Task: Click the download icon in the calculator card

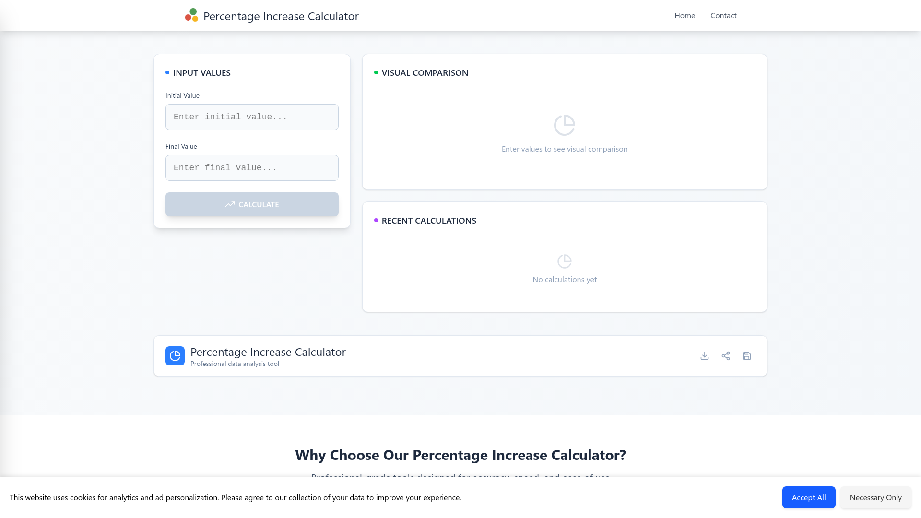Action: (x=705, y=356)
